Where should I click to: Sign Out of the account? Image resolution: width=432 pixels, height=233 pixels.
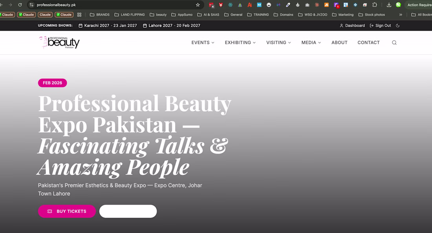tap(380, 26)
